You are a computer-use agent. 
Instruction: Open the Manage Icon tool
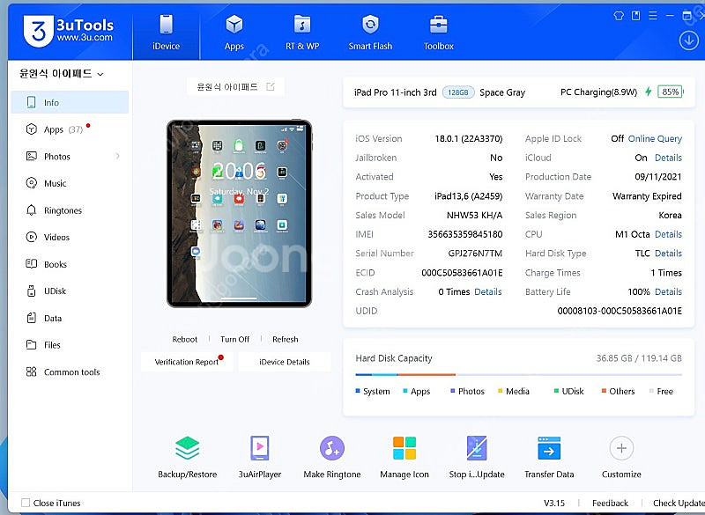click(404, 457)
